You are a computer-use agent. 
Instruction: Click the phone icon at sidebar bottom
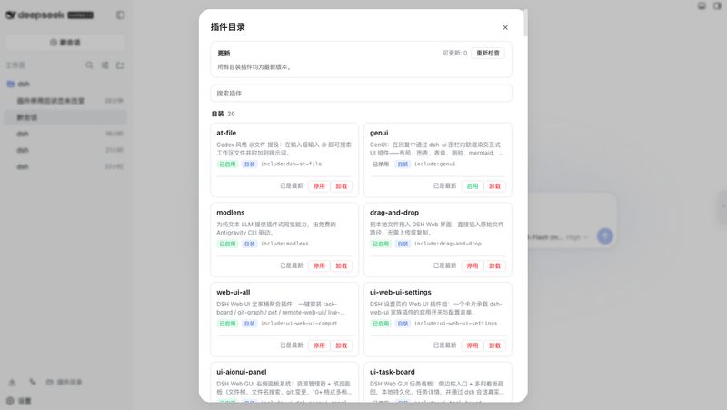(33, 382)
